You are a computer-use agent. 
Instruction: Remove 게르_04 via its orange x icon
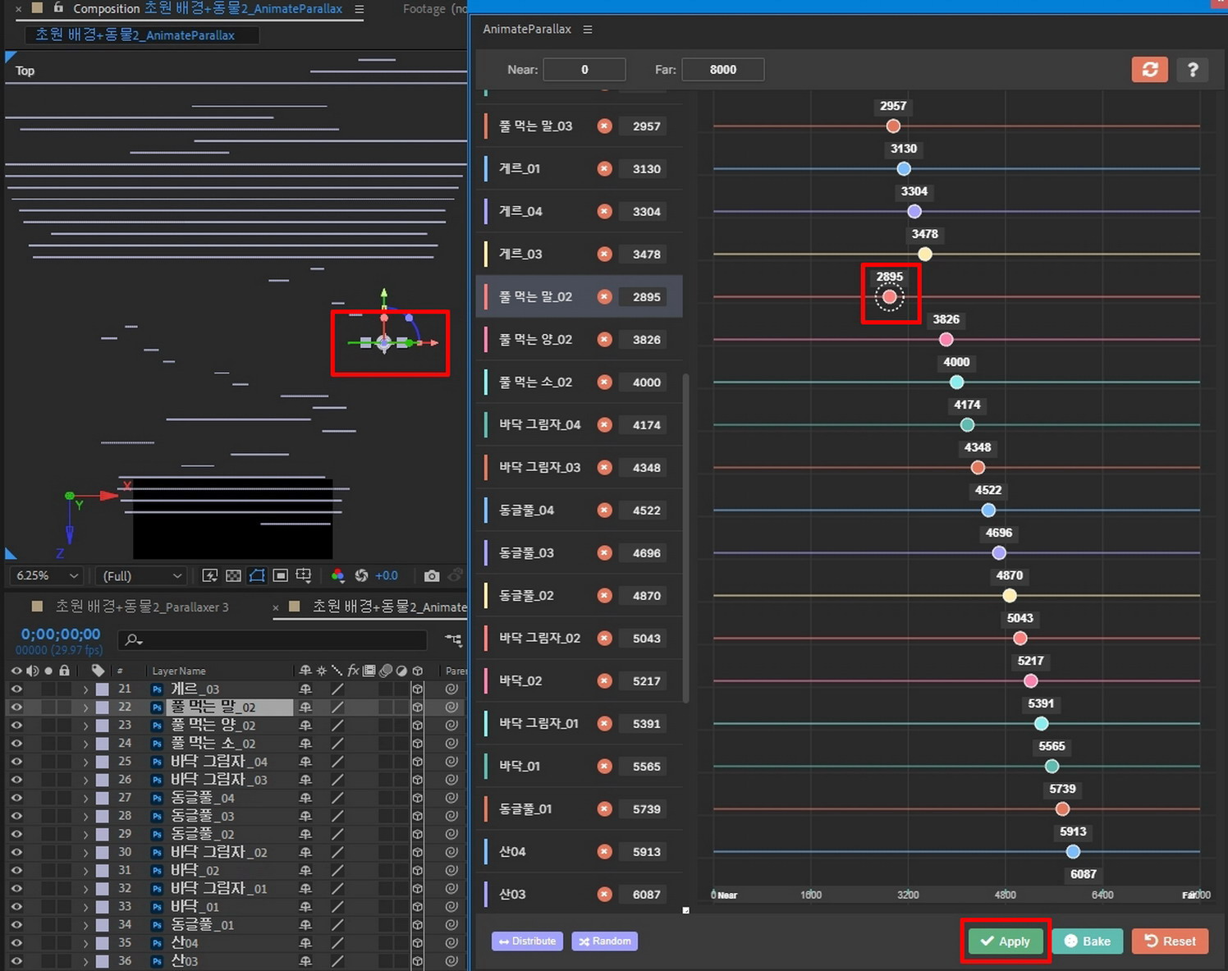604,212
